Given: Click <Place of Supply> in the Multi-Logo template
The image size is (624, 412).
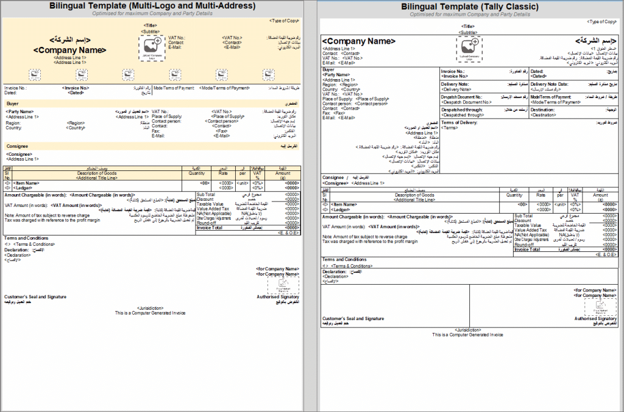Looking at the screenshot, I should point(229,117).
